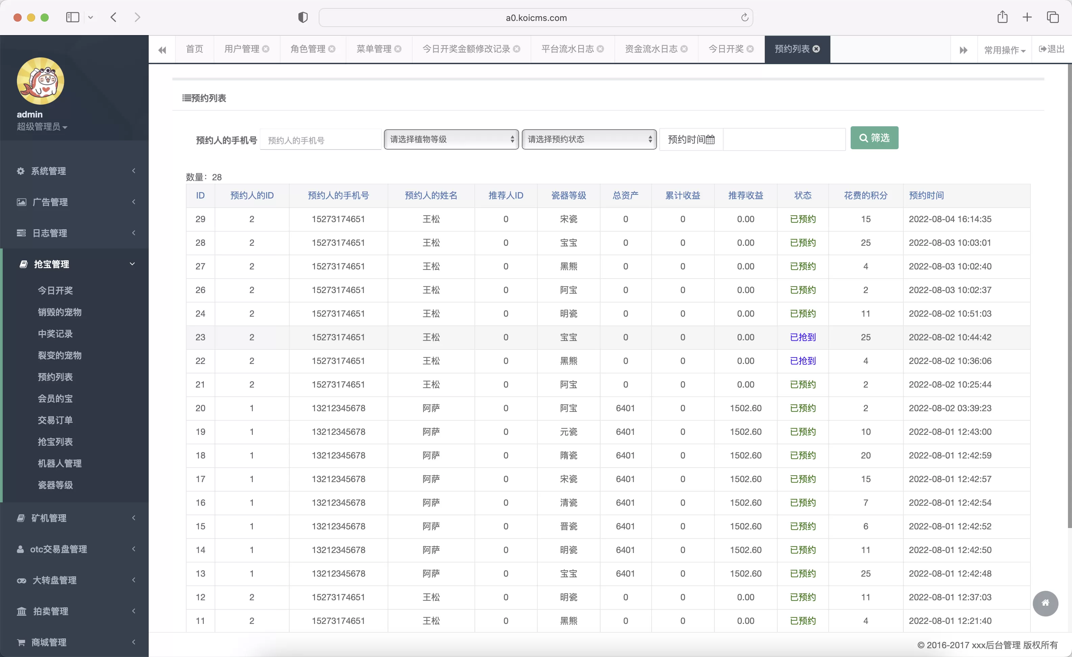Open the 超级管理员 role dropdown
The width and height of the screenshot is (1072, 657).
42,127
